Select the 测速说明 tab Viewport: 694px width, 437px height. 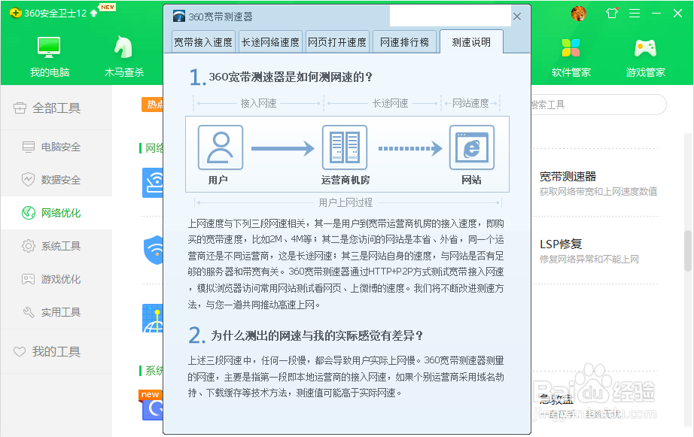471,42
